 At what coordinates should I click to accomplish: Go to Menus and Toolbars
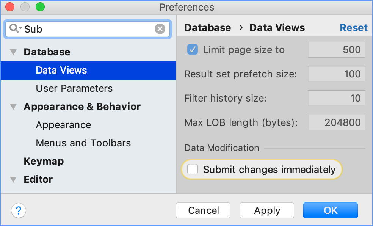(83, 143)
